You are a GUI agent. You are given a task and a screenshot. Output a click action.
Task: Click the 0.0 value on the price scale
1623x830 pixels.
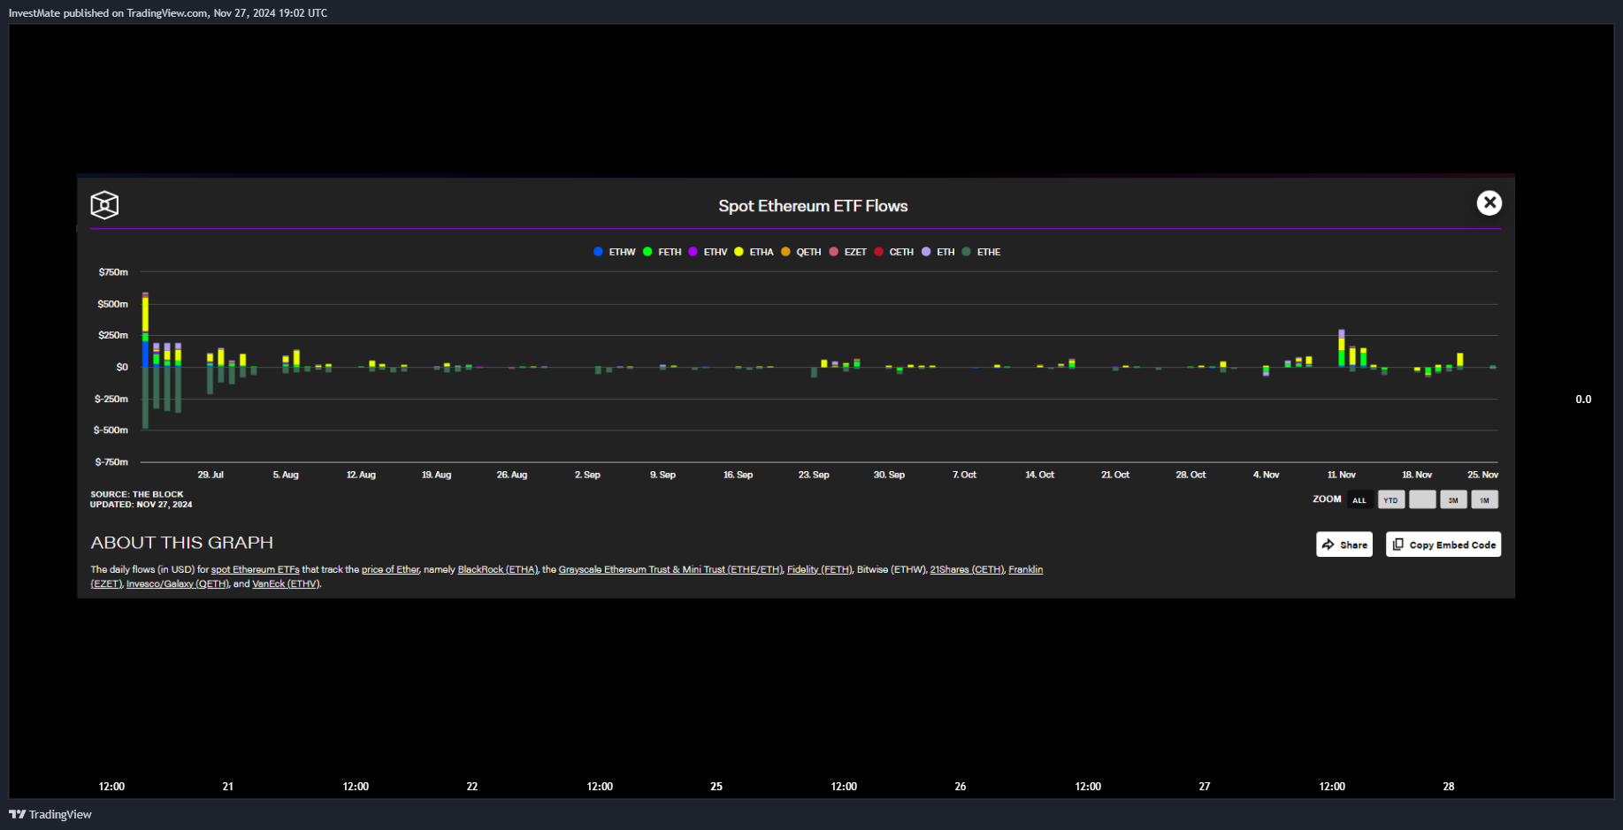(x=1583, y=400)
